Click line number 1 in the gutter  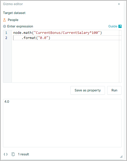tap(6, 33)
